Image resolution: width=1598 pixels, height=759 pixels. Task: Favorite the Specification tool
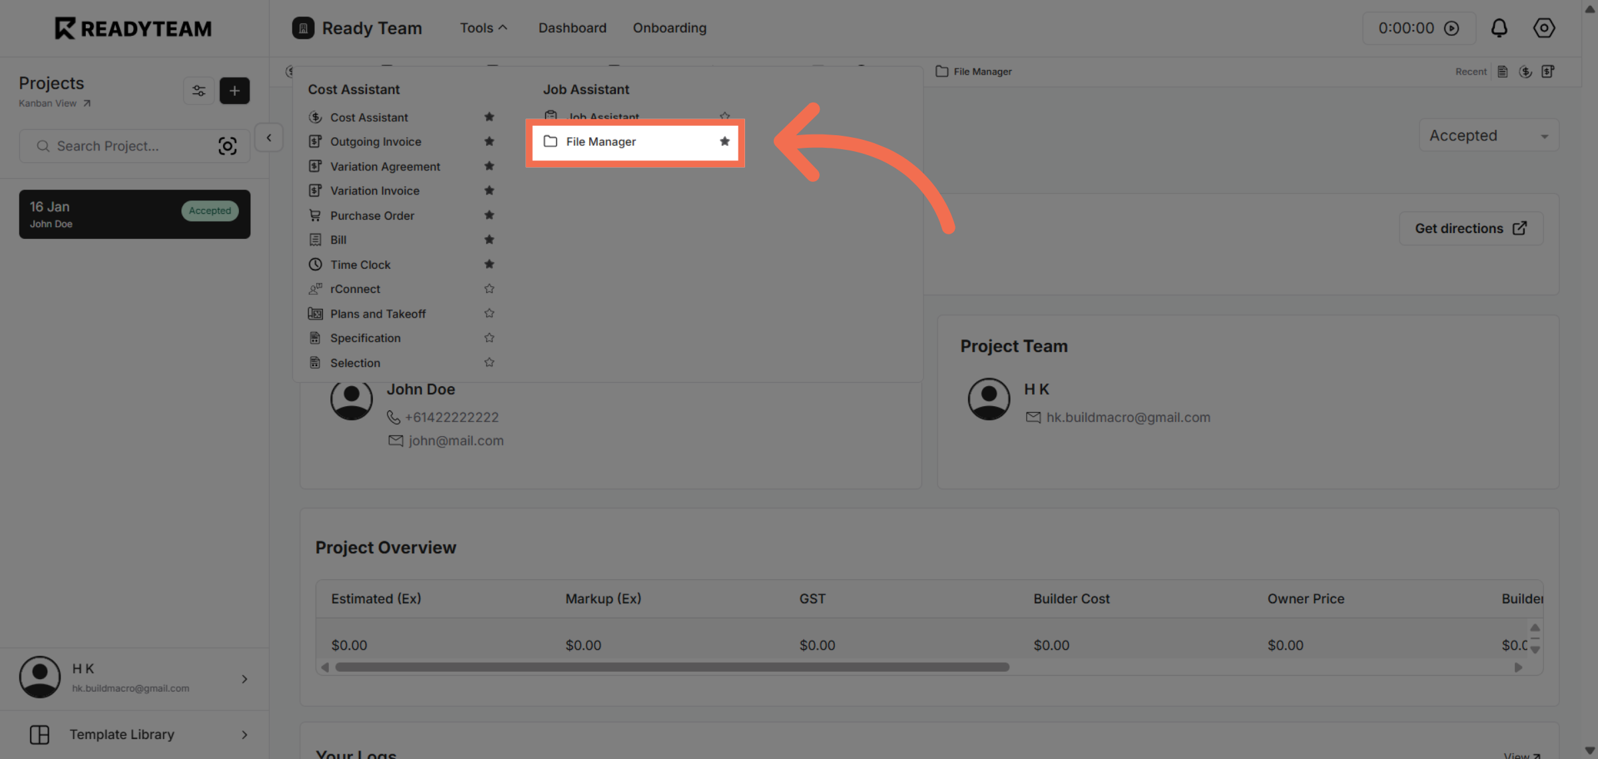coord(489,338)
